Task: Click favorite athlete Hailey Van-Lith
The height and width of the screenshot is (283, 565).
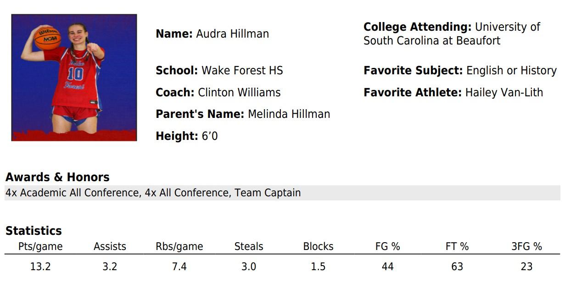Action: pyautogui.click(x=504, y=92)
